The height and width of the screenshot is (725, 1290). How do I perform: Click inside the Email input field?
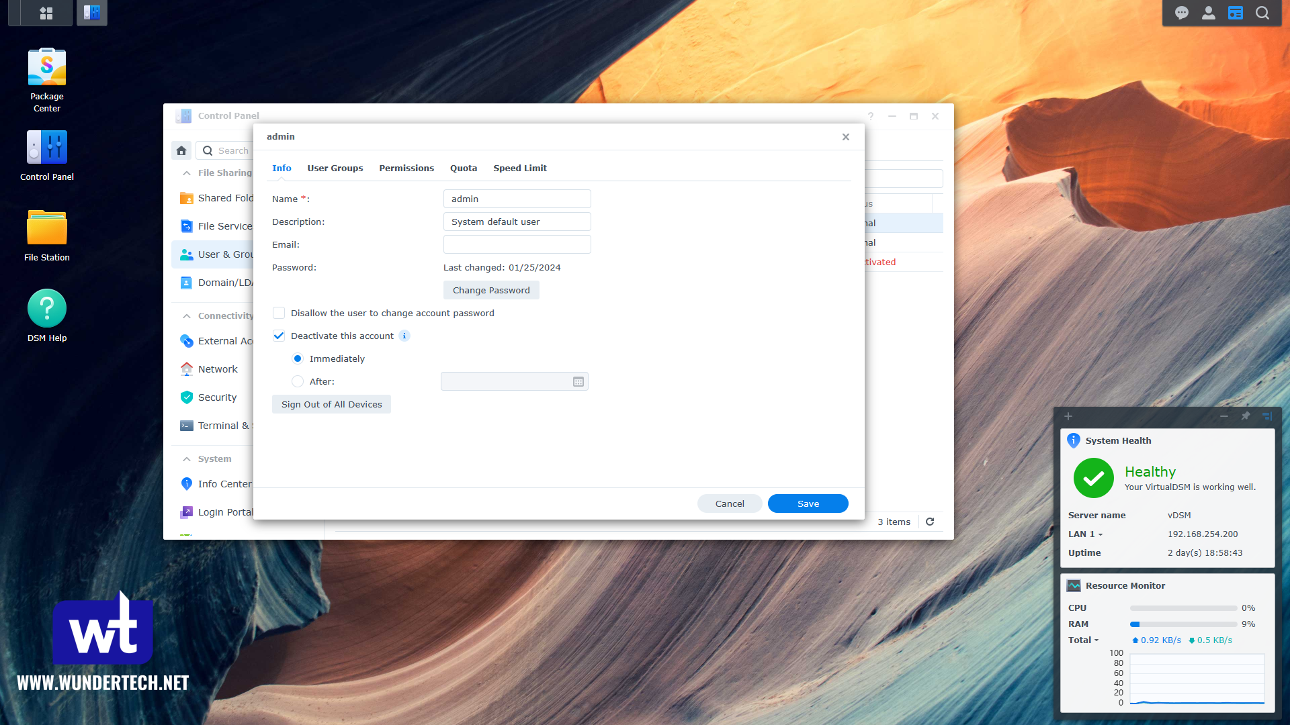(517, 244)
